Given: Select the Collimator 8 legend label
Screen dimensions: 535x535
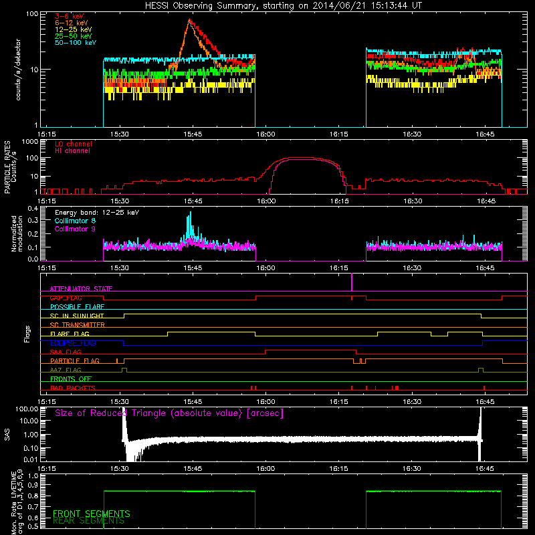Looking at the screenshot, I should [75, 221].
